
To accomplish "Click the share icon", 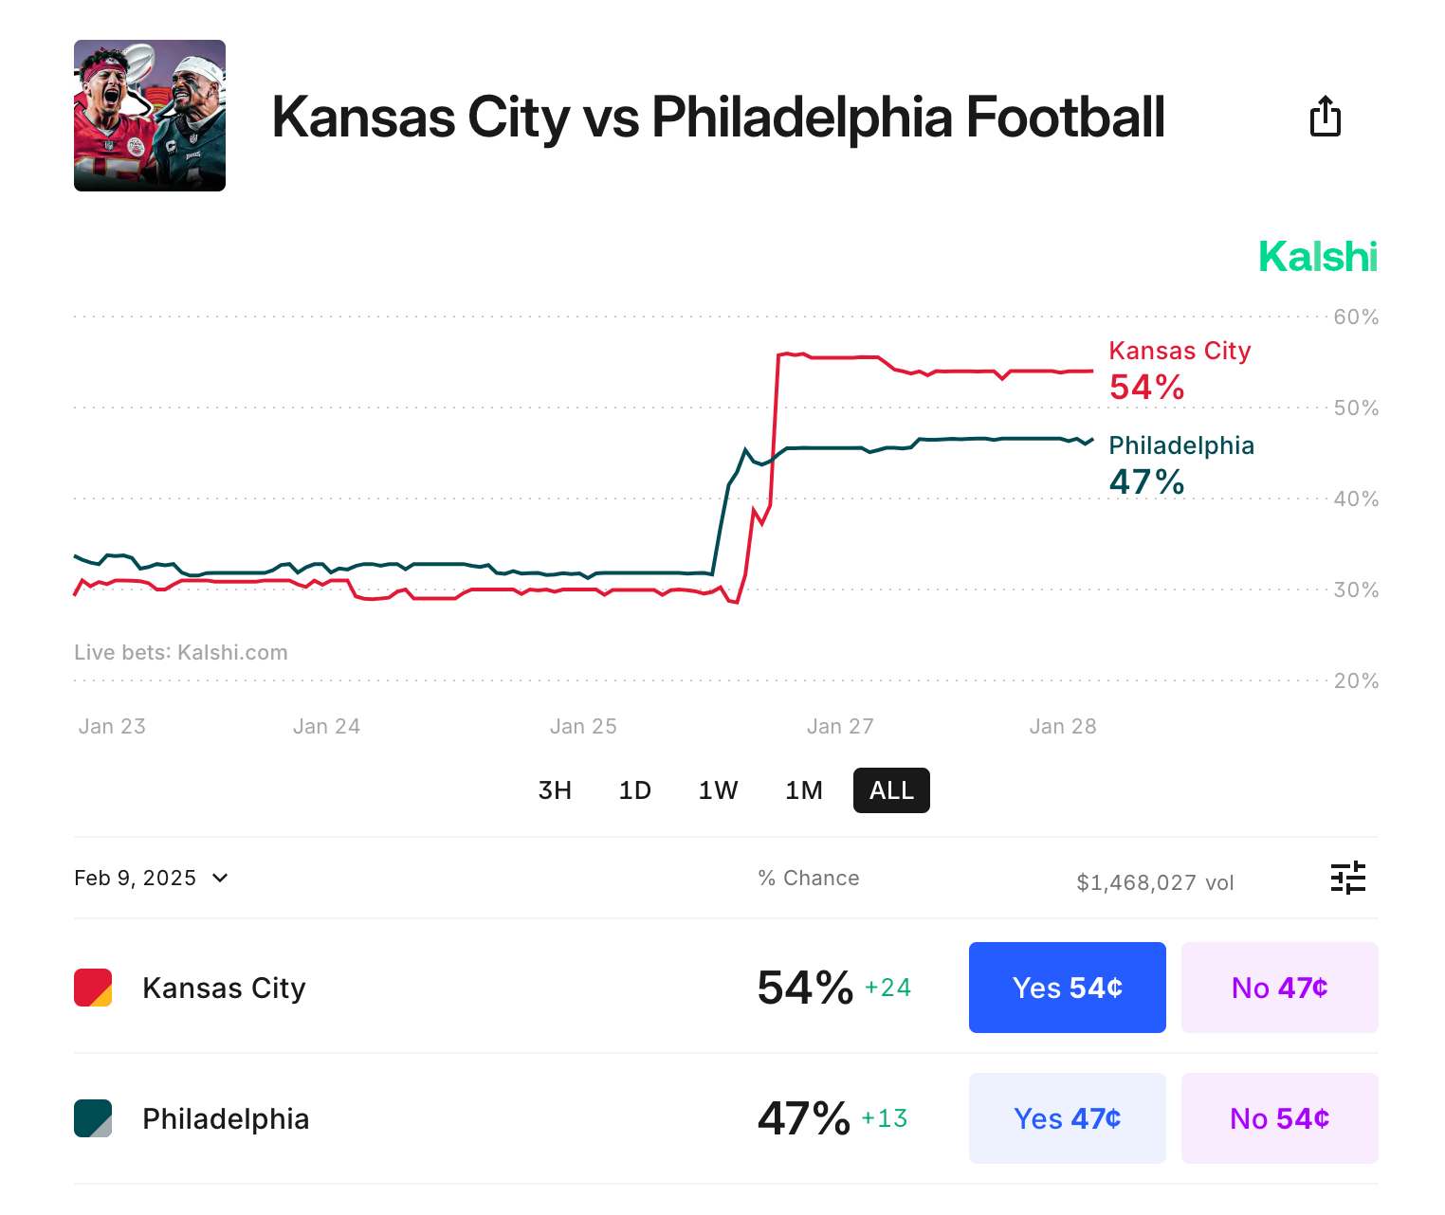I will point(1325,117).
